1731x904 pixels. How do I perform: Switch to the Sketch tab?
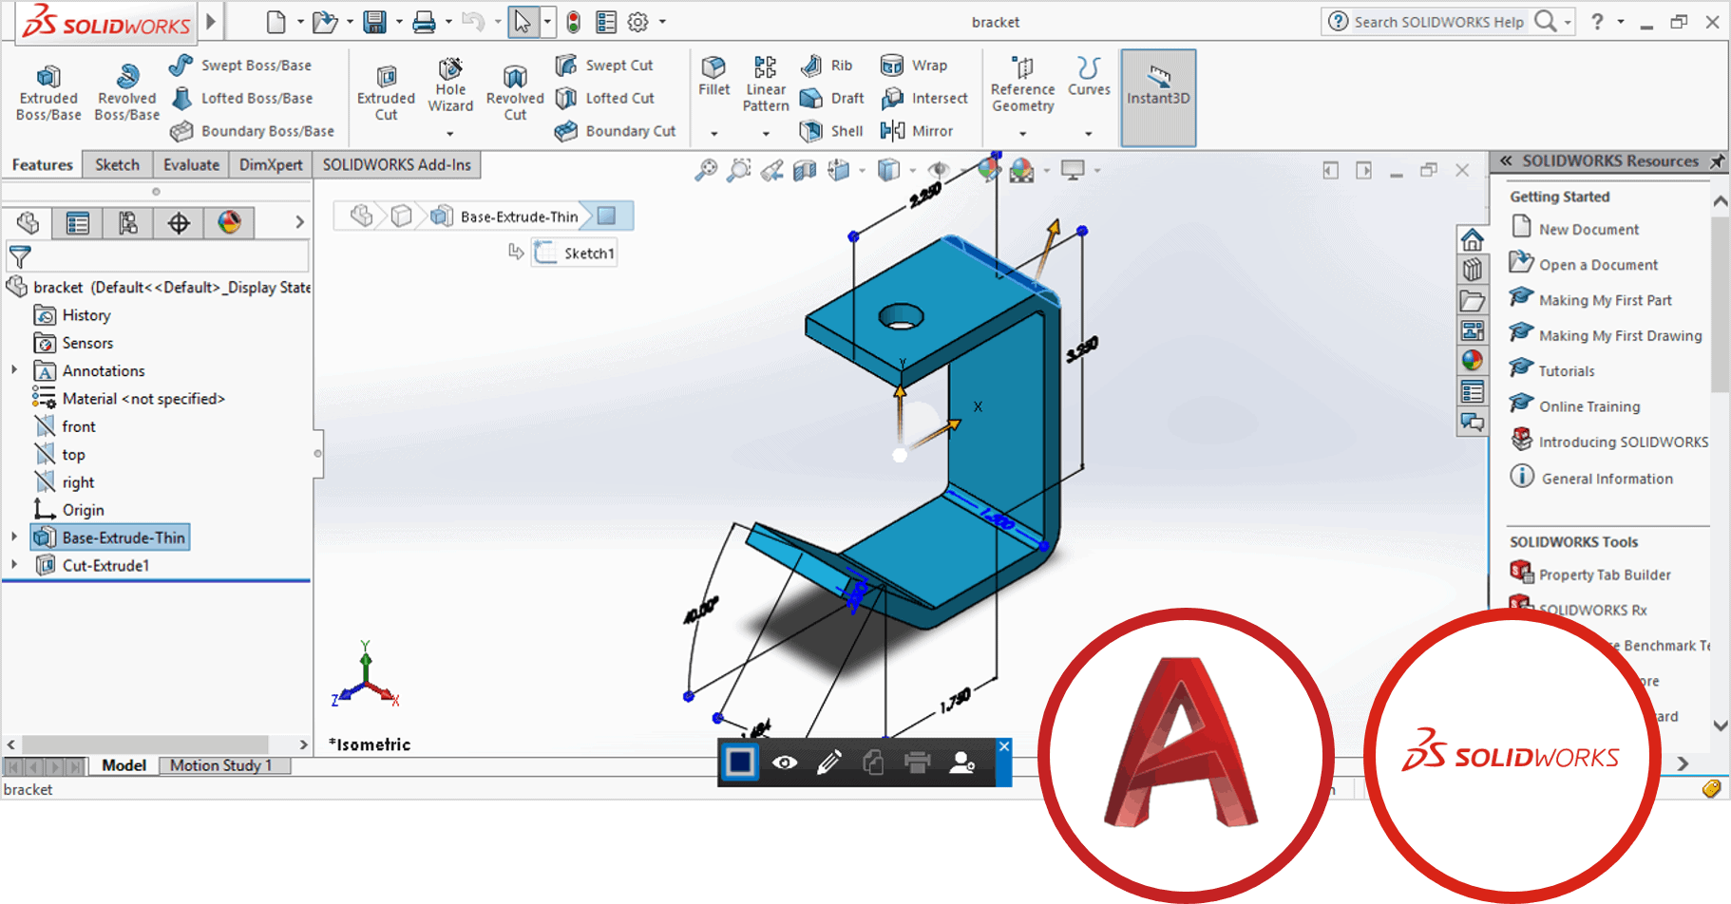(117, 165)
